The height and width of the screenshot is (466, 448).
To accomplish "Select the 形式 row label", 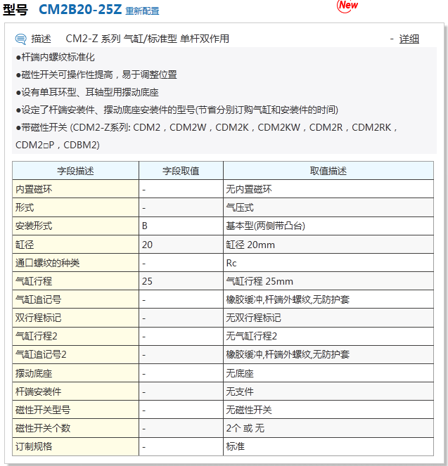I will tap(25, 207).
